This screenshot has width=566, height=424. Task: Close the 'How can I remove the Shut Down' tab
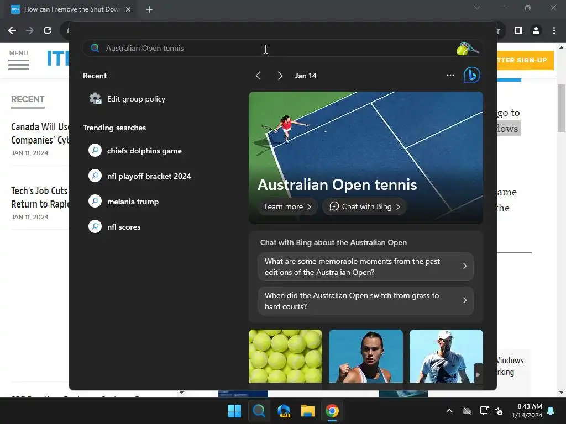pyautogui.click(x=128, y=9)
